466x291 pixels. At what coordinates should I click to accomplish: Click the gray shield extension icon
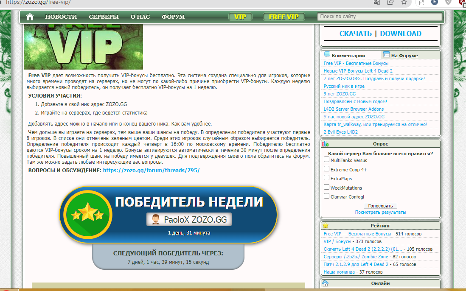[x=448, y=2]
